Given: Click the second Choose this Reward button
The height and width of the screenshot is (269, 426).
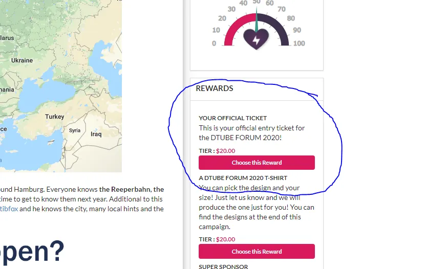Looking at the screenshot, I should [x=257, y=251].
